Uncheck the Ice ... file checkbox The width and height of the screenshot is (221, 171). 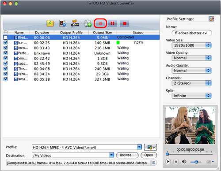(x=5, y=43)
